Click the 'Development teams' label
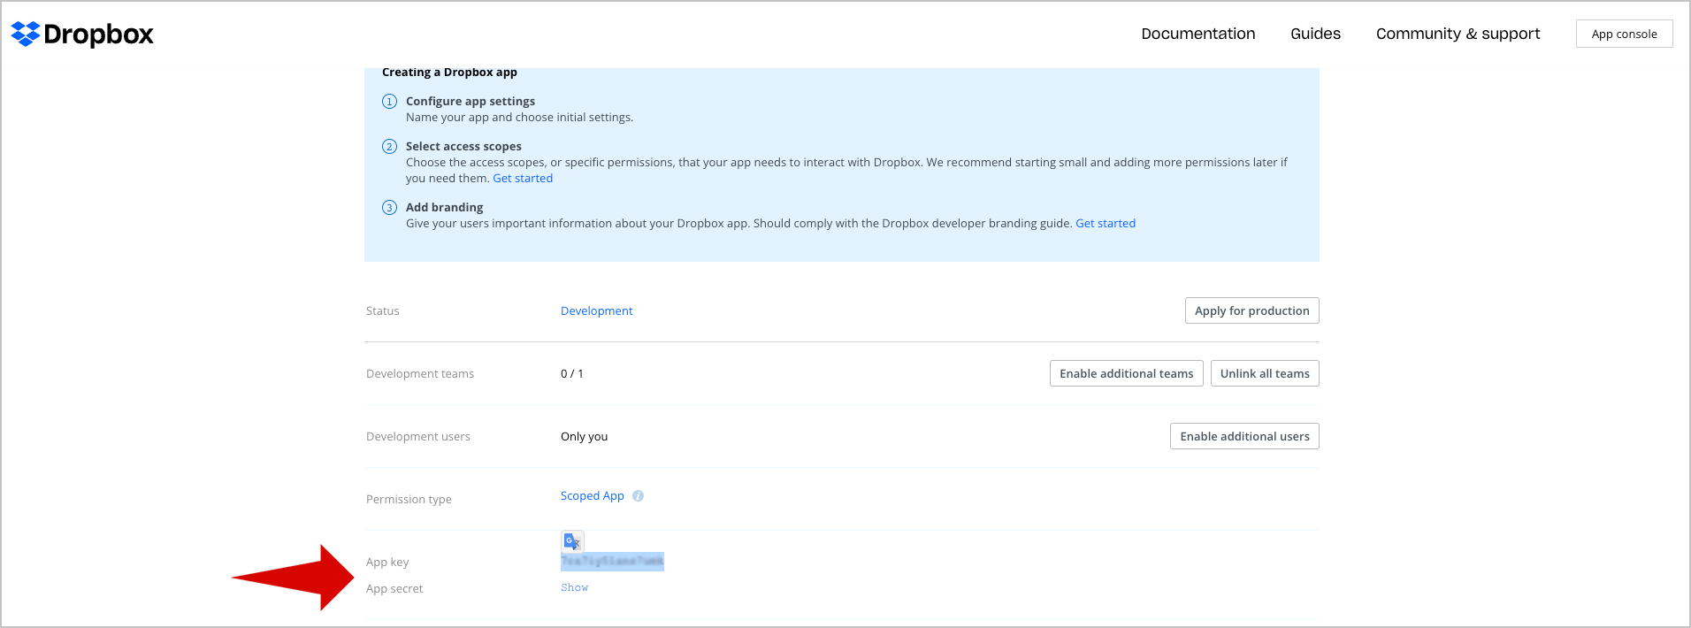The height and width of the screenshot is (628, 1691). pyautogui.click(x=420, y=374)
